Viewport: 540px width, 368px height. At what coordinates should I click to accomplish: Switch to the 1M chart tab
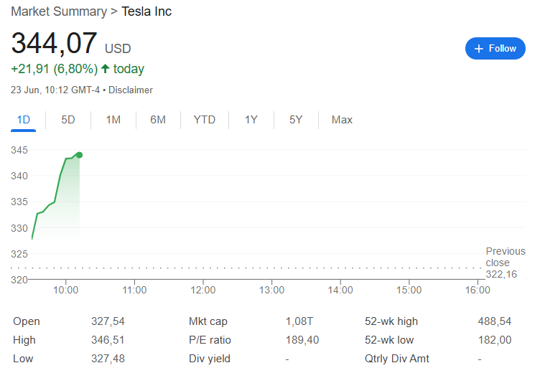pos(113,120)
